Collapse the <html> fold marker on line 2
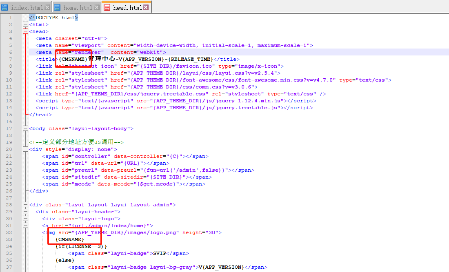 [25, 24]
